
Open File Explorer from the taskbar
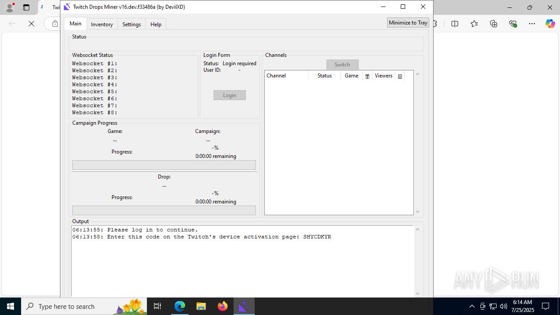click(x=201, y=306)
